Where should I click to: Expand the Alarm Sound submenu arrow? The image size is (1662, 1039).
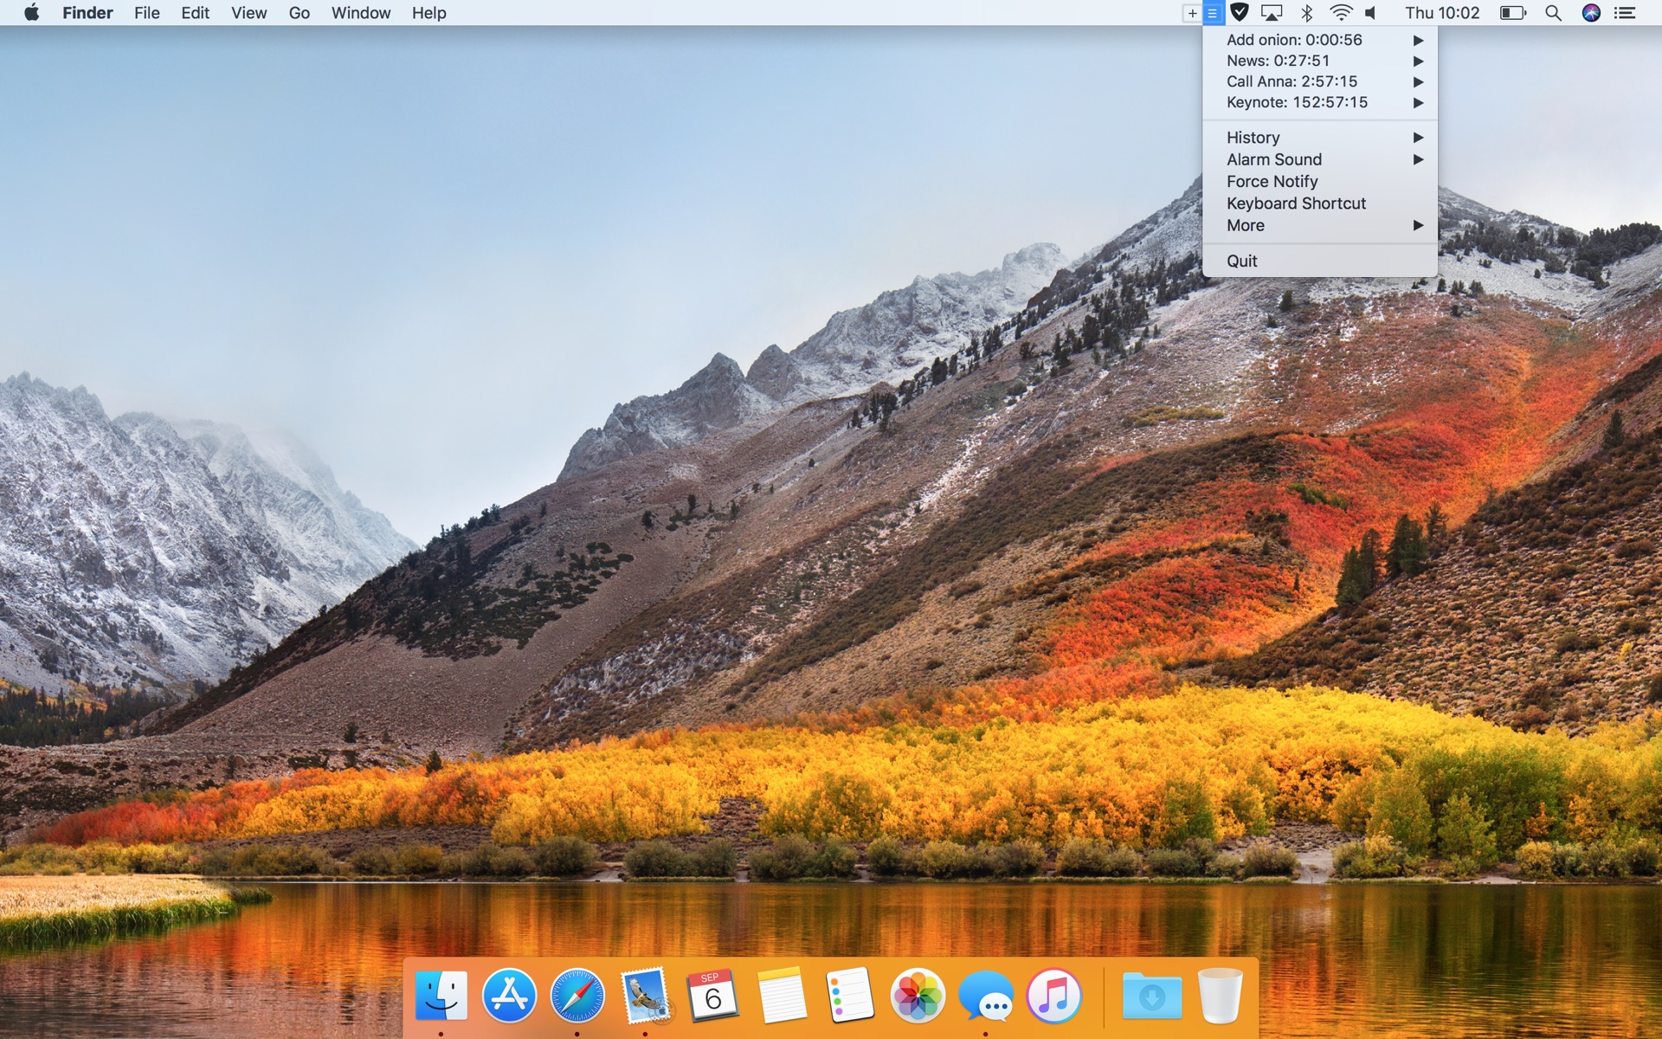click(x=1418, y=159)
